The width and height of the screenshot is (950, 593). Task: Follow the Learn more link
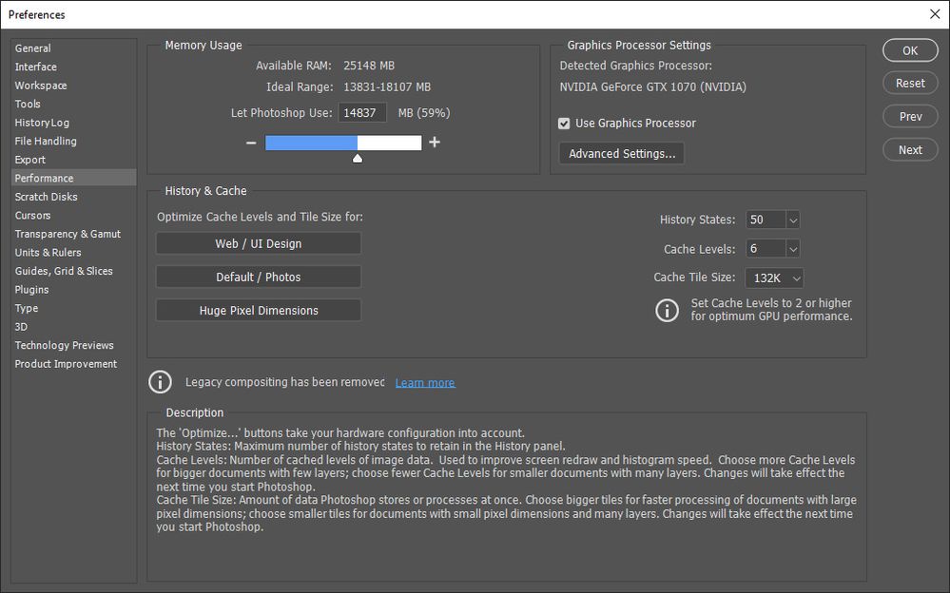tap(425, 383)
